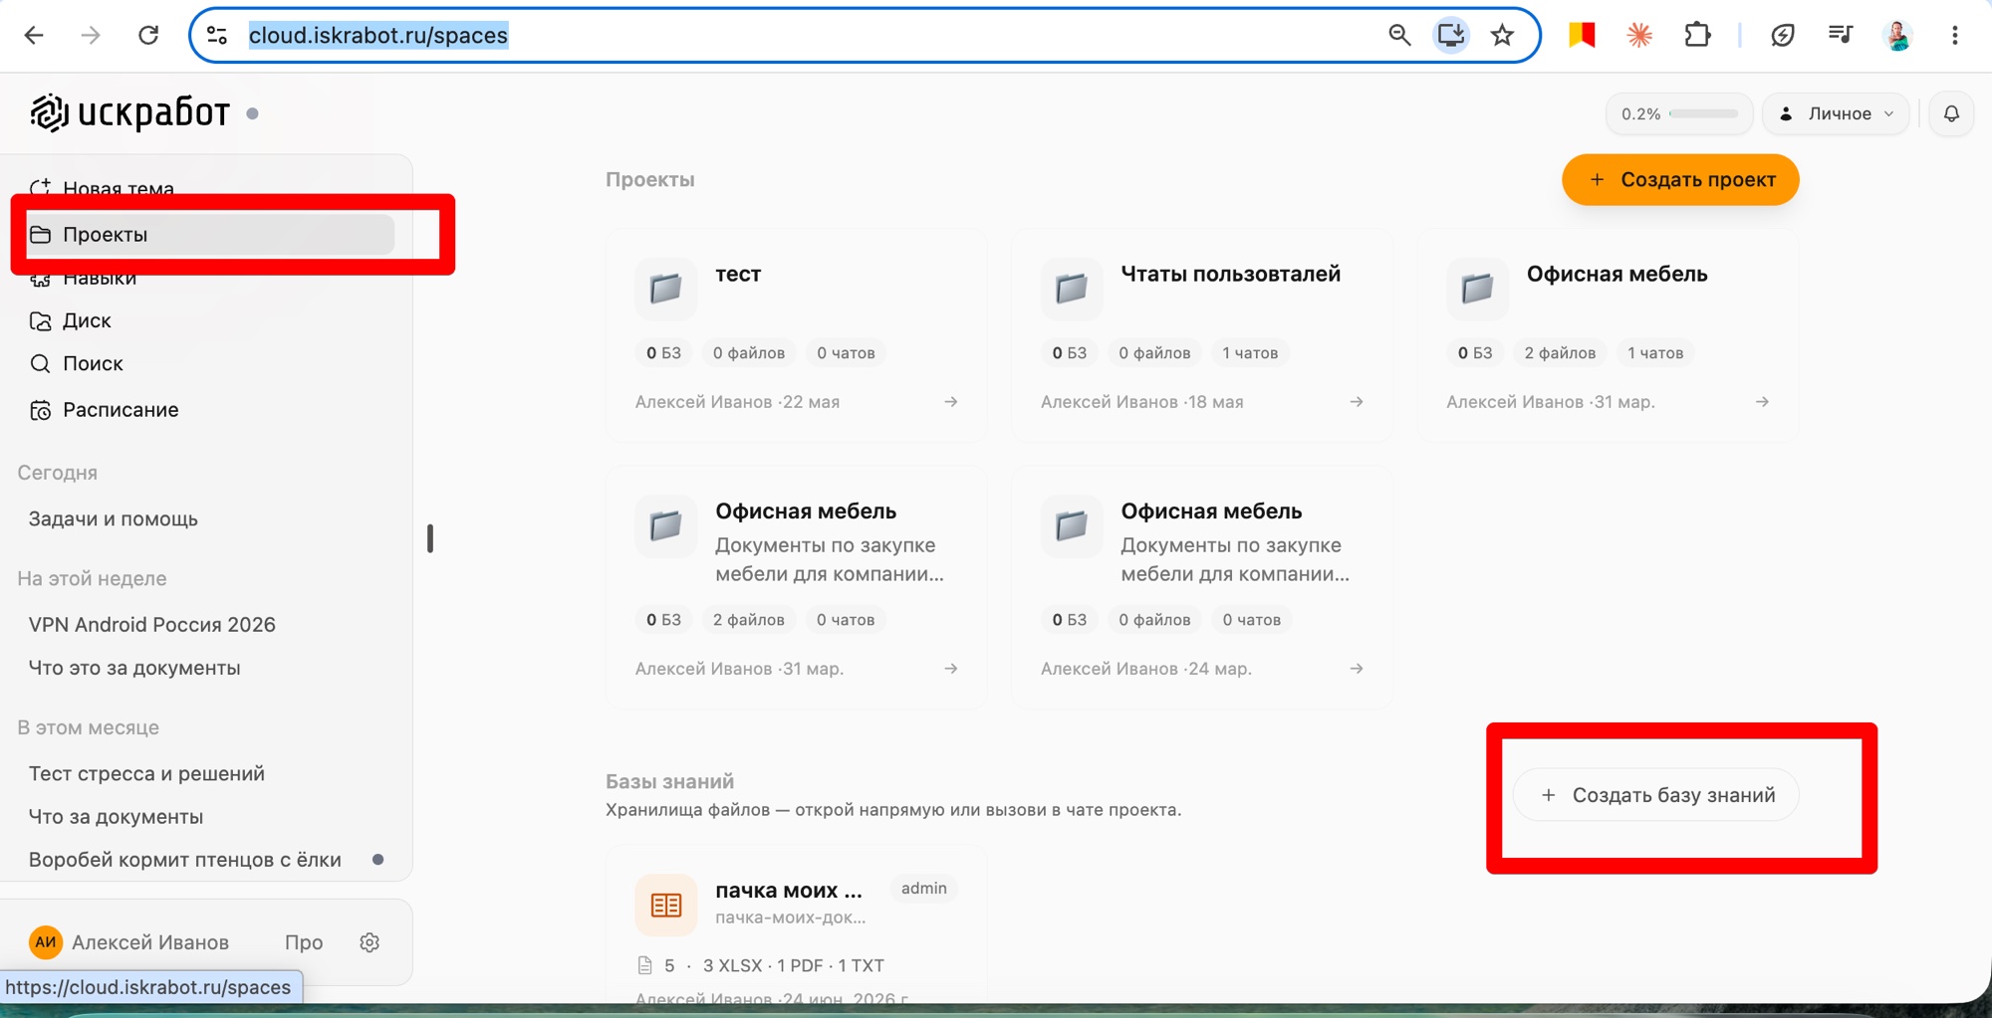Viewport: 1992px width, 1018px height.
Task: Open chat VPN Android Россия 2026
Action: point(151,625)
